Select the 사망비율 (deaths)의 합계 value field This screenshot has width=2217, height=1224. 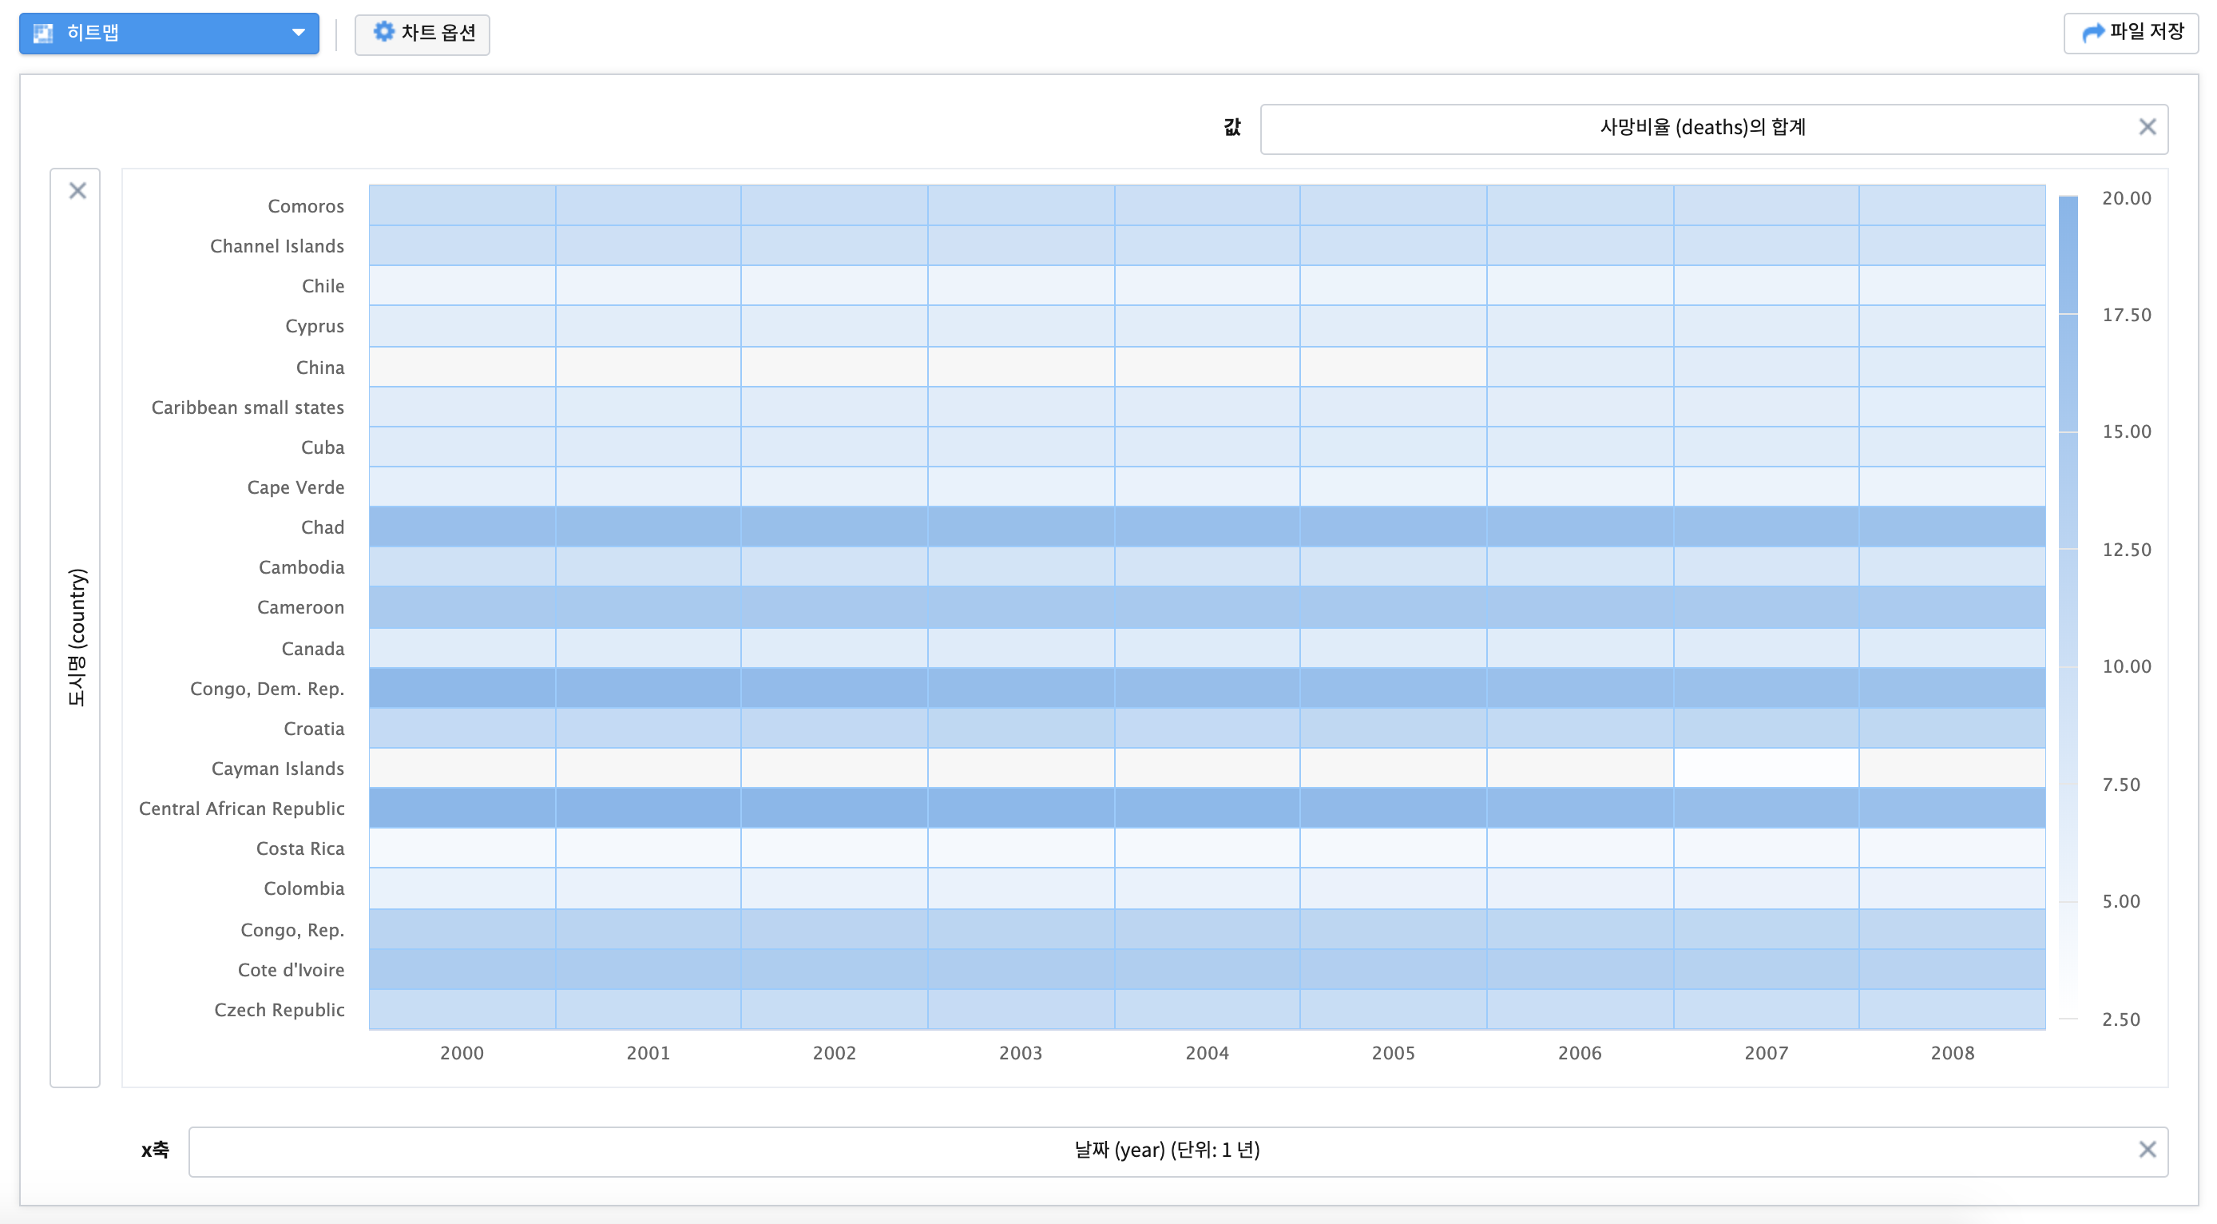(1714, 129)
